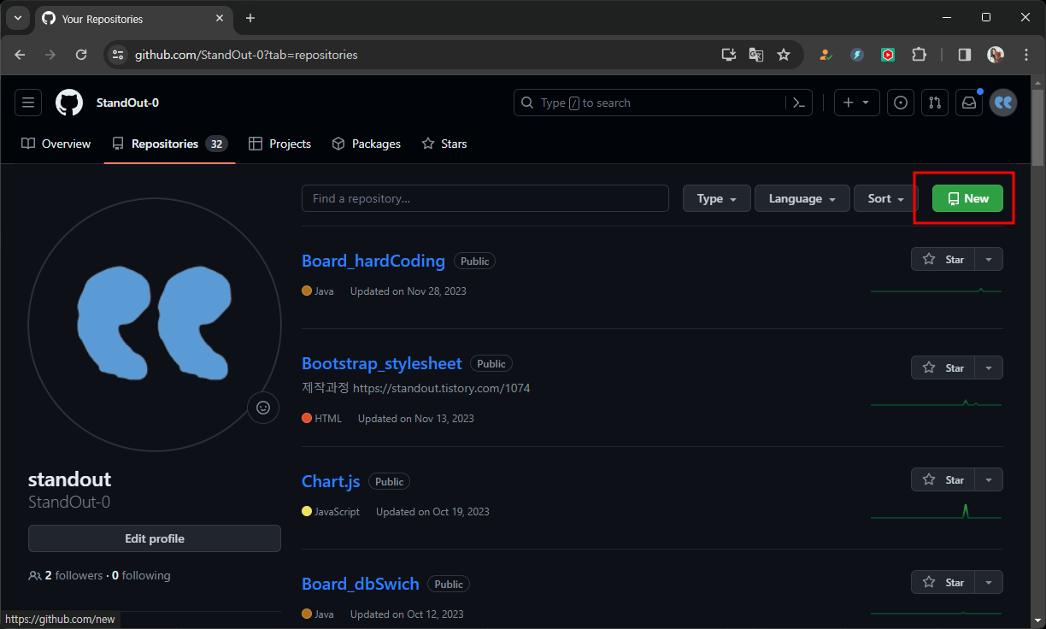Select the Repositories tab
Screen dimensions: 1046x629
tap(170, 144)
